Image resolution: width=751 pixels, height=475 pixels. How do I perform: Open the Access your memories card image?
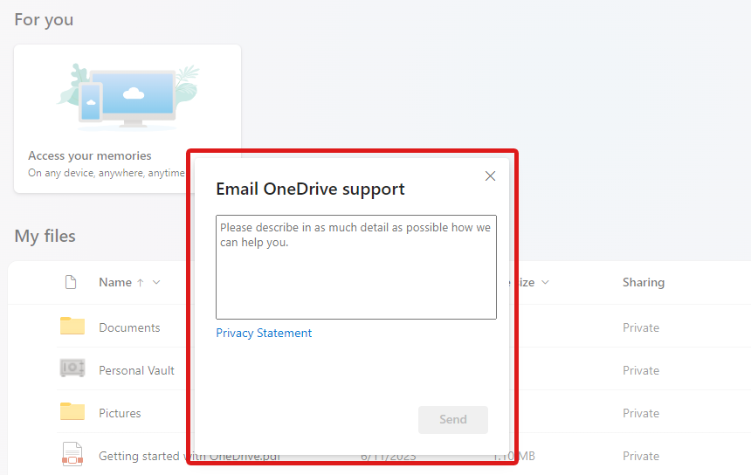pyautogui.click(x=127, y=97)
